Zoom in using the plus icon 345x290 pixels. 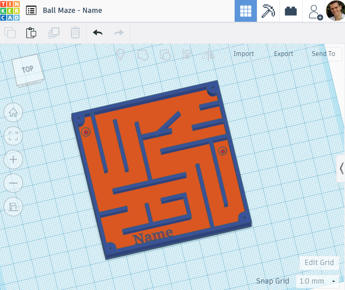point(13,159)
